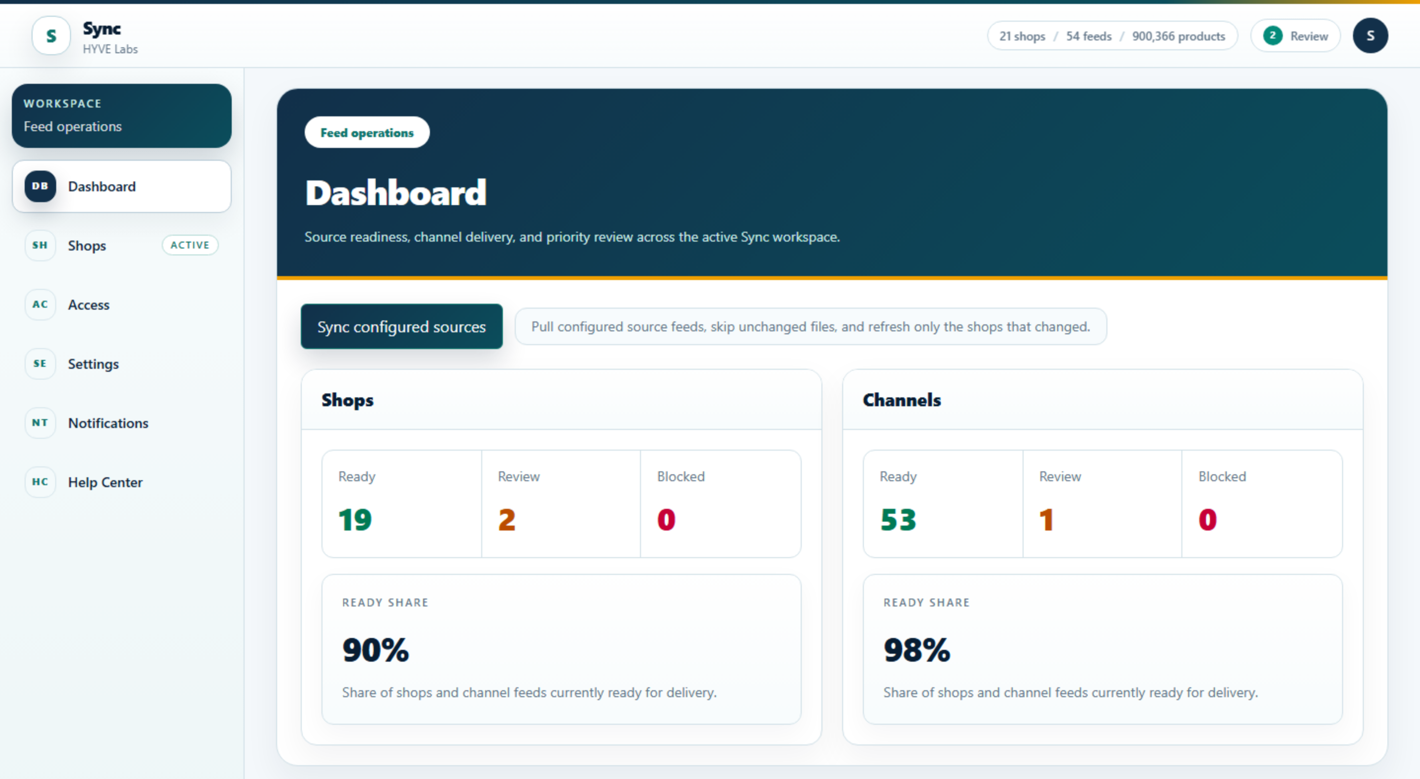Open the Dashboard menu item
Viewport: 1420px width, 779px height.
click(x=122, y=186)
